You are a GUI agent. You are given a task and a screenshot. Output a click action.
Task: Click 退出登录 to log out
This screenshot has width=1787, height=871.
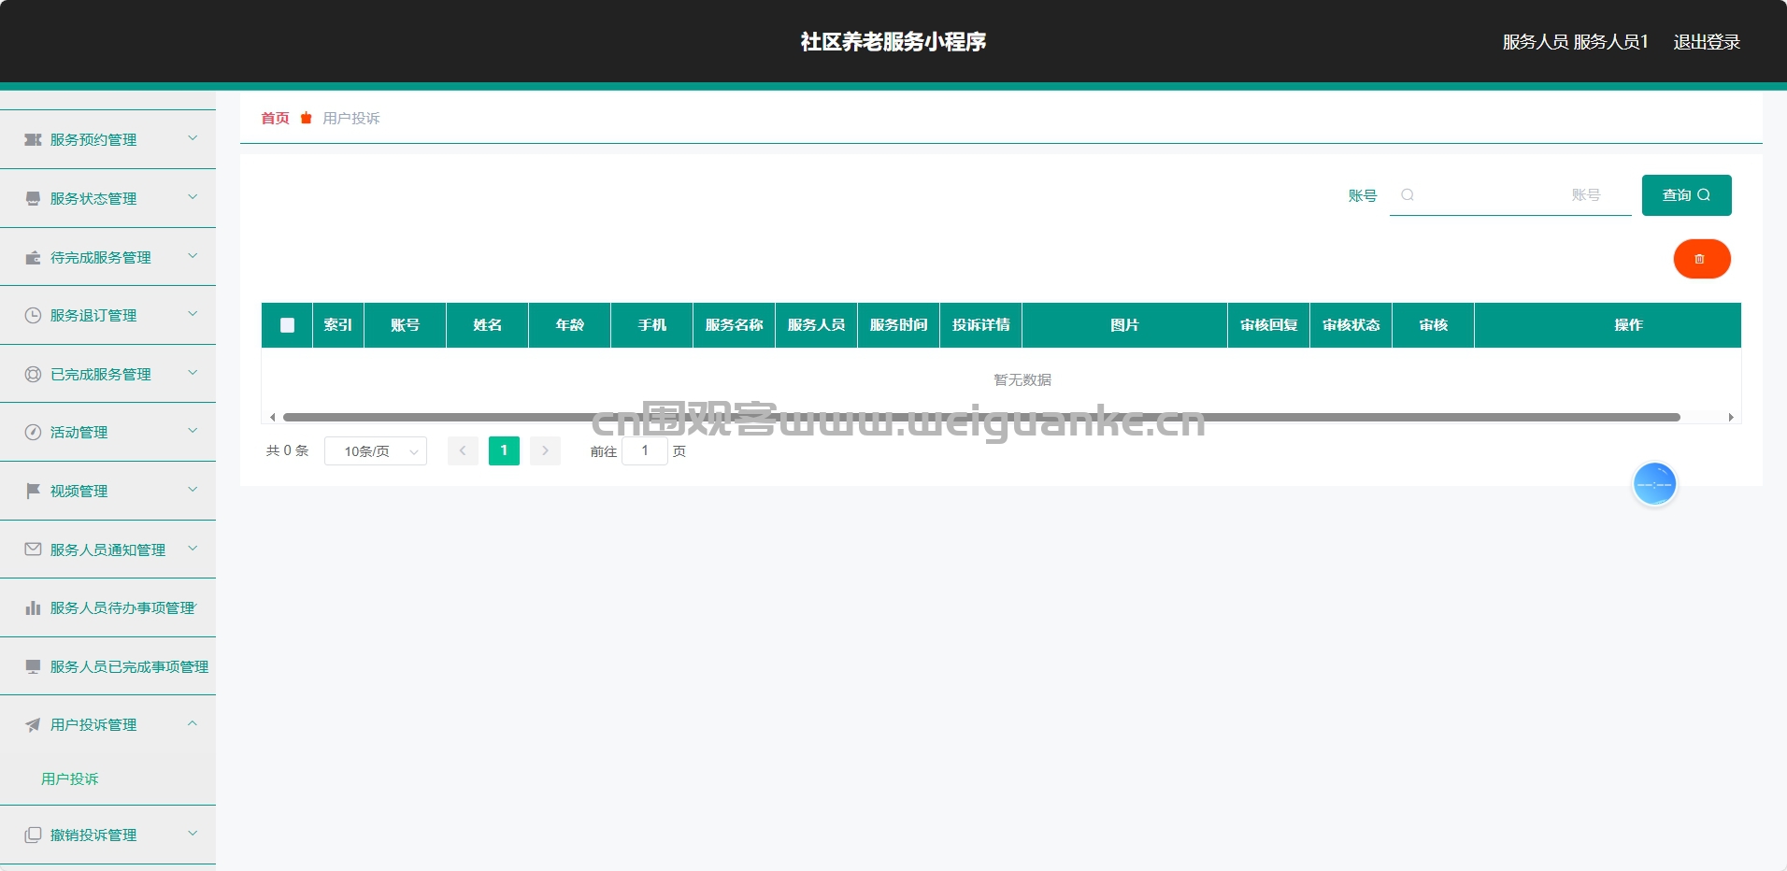point(1707,42)
